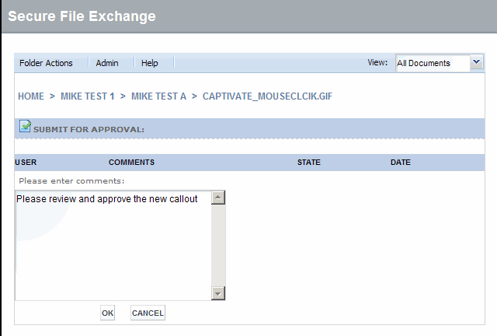Screen dimensions: 497x336
Task: Open the Folder Actions menu
Action: (46, 63)
